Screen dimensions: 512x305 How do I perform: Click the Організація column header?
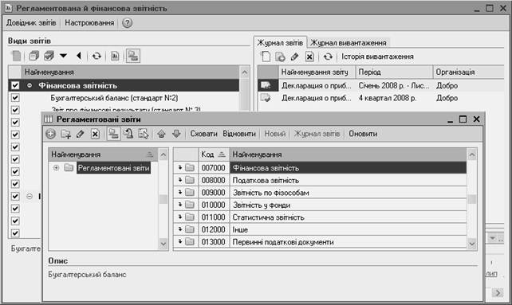tap(469, 72)
